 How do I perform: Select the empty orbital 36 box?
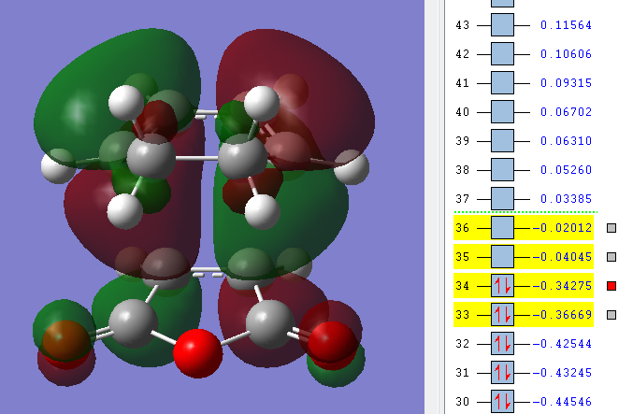click(502, 228)
